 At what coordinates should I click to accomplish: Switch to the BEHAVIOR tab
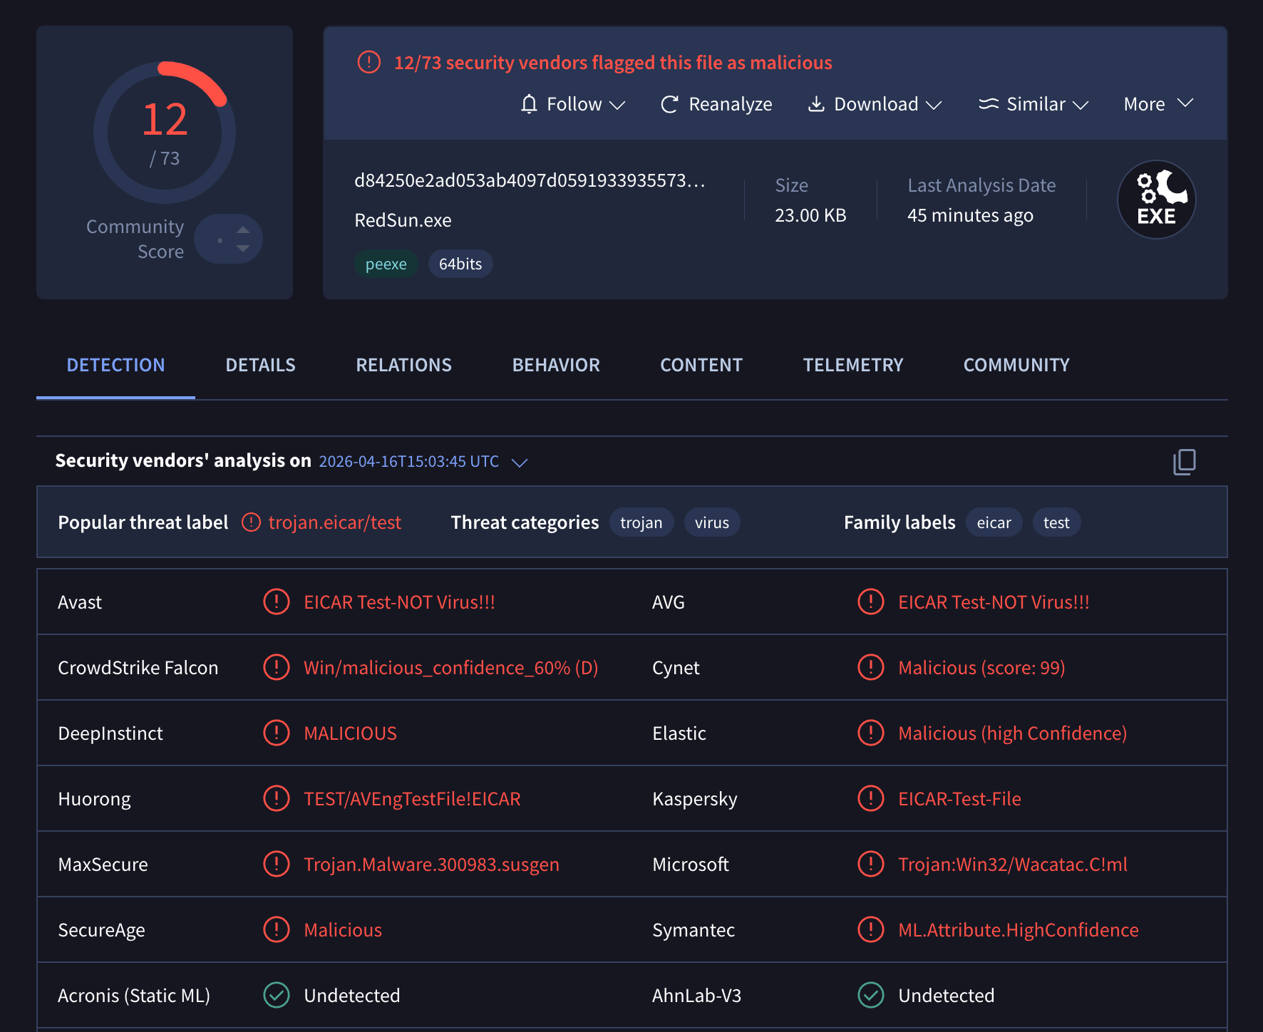coord(556,365)
